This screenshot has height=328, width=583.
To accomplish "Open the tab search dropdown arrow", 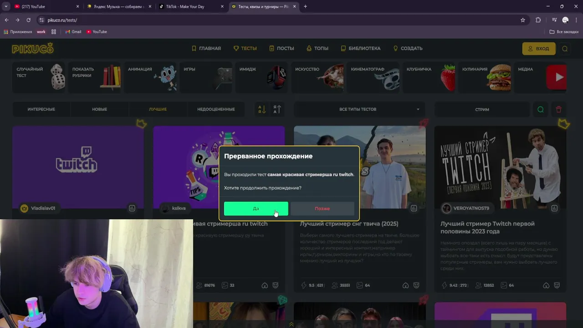I will tap(6, 6).
